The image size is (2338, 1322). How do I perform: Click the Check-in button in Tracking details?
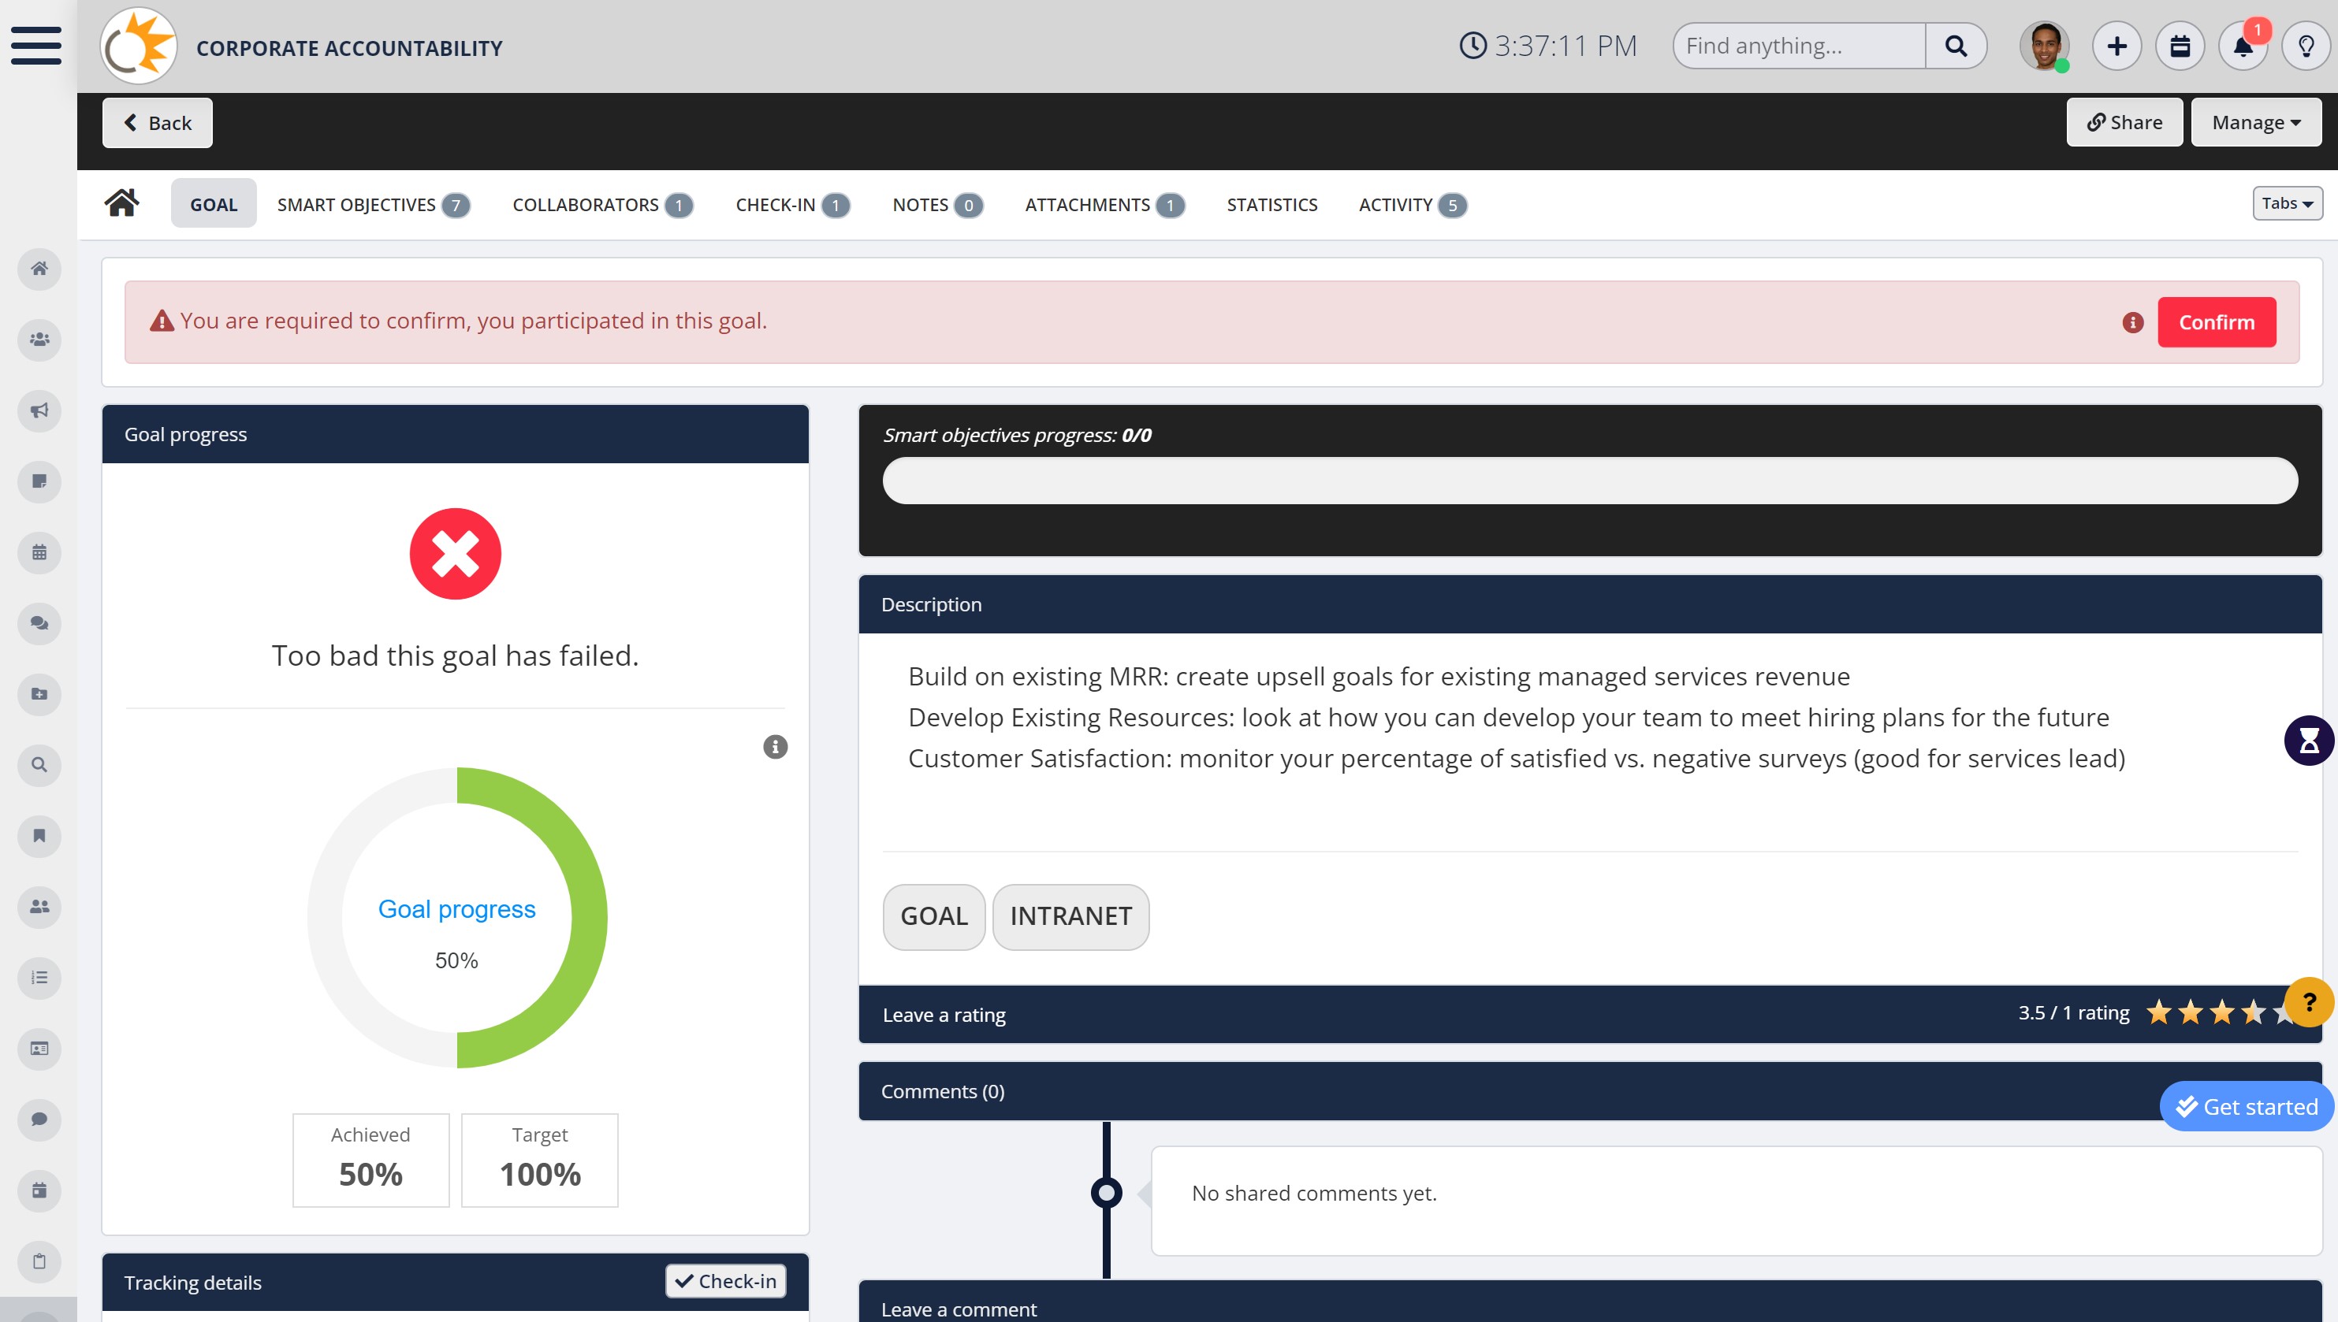click(x=726, y=1280)
